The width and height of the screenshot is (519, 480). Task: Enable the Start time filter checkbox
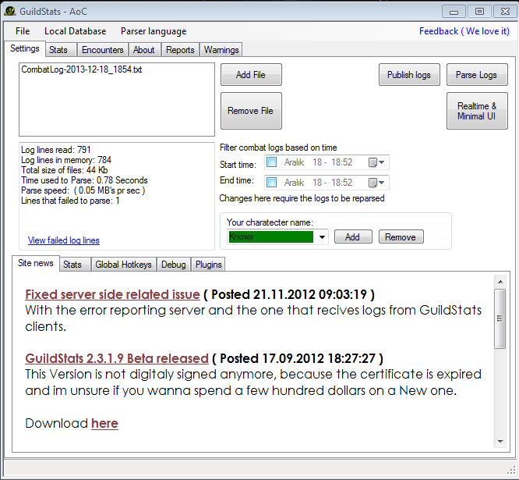click(x=271, y=162)
